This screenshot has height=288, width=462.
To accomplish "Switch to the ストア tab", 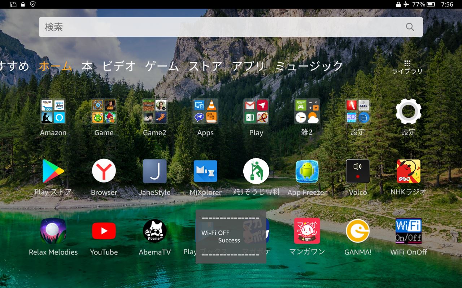I will (205, 66).
